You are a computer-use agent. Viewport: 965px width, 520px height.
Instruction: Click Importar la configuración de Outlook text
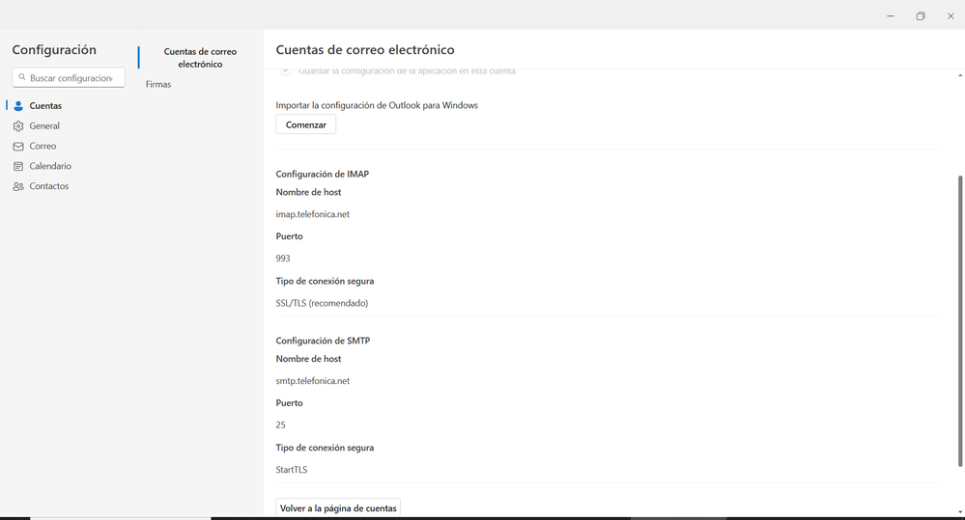pos(377,105)
